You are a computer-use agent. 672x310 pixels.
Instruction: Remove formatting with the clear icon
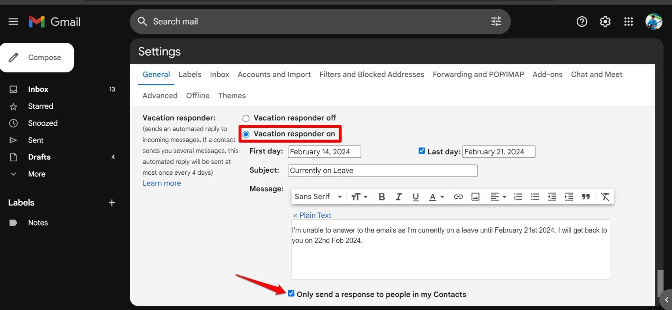point(605,197)
